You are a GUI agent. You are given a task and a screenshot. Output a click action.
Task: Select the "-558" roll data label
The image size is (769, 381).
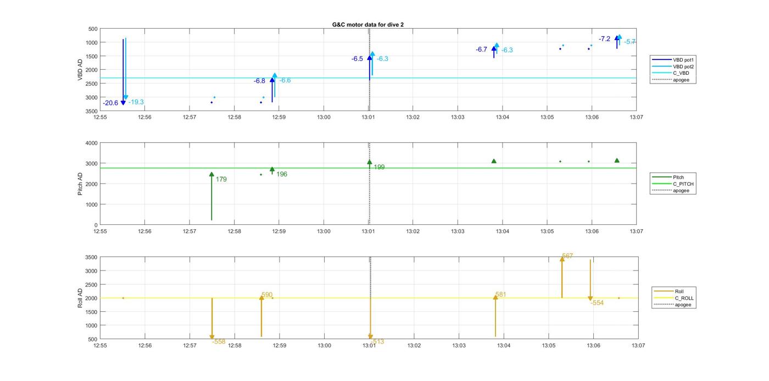pyautogui.click(x=219, y=341)
